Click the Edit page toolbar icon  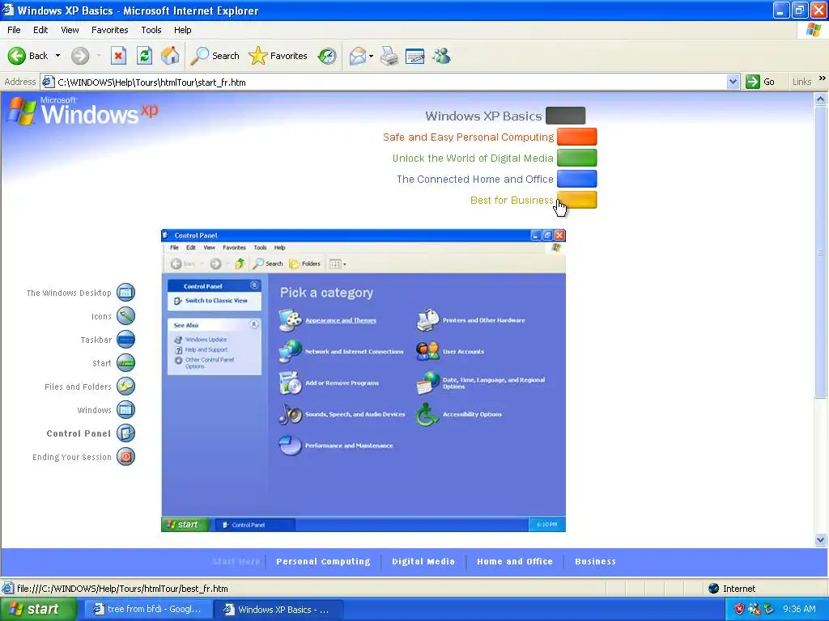click(x=415, y=56)
